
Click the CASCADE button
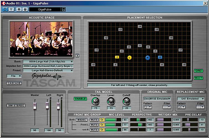(14, 83)
